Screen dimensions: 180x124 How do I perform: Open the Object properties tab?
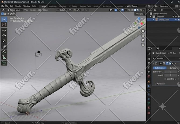[x=149, y=82]
